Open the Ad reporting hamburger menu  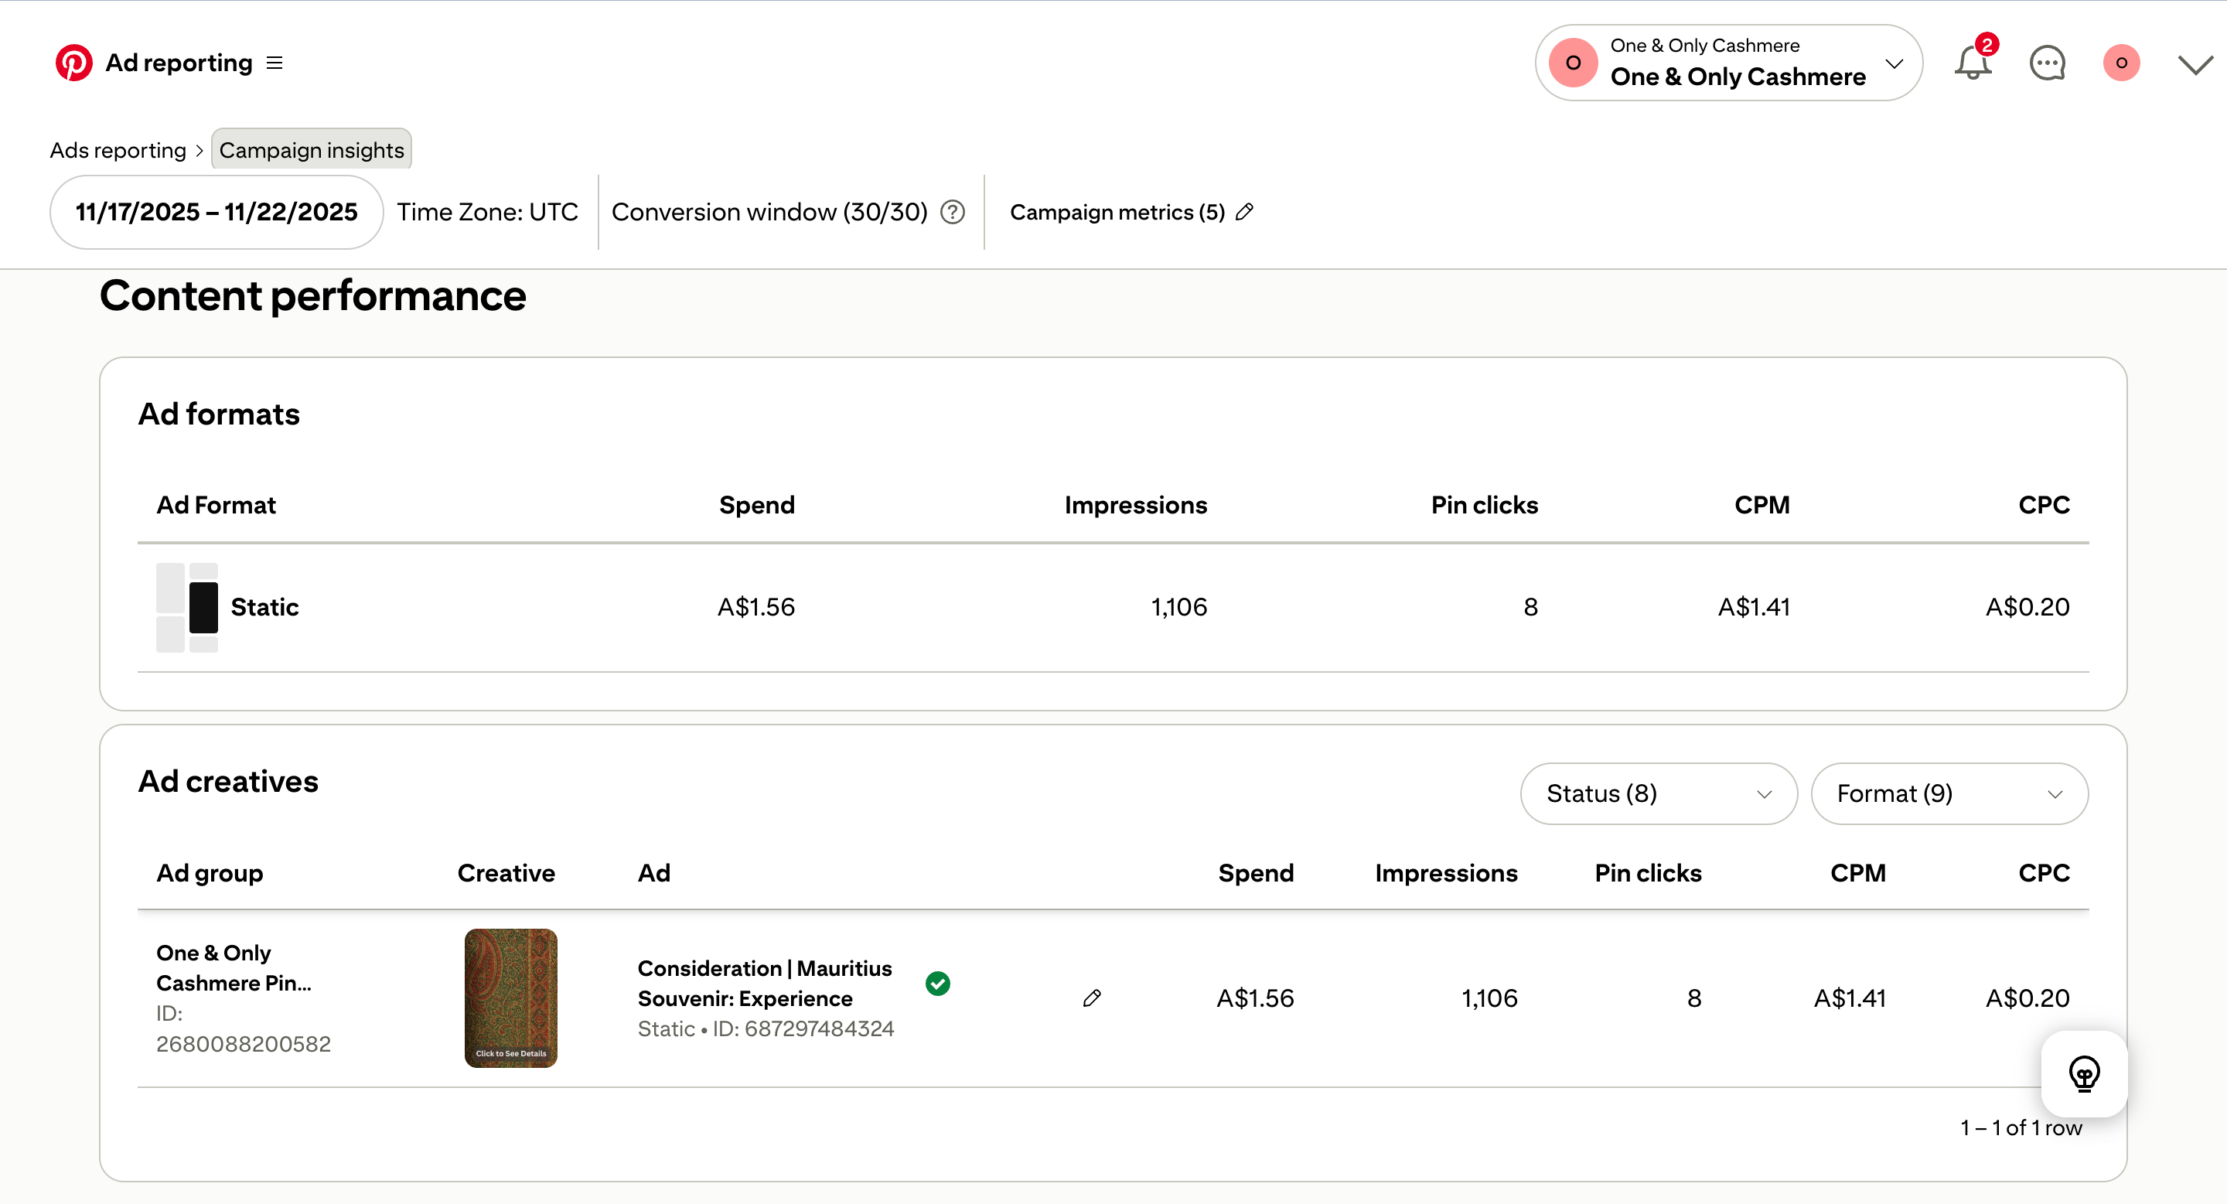(274, 62)
